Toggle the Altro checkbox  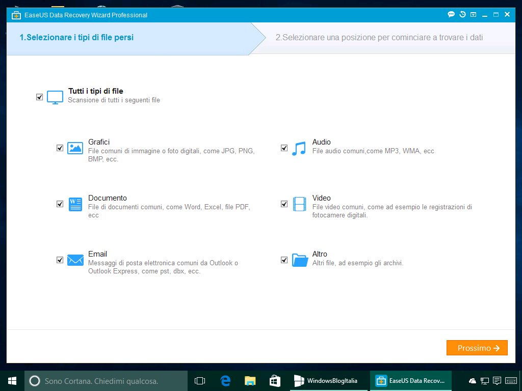(284, 260)
